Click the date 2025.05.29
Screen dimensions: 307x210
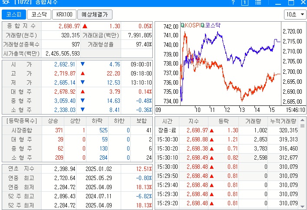(x=99, y=178)
